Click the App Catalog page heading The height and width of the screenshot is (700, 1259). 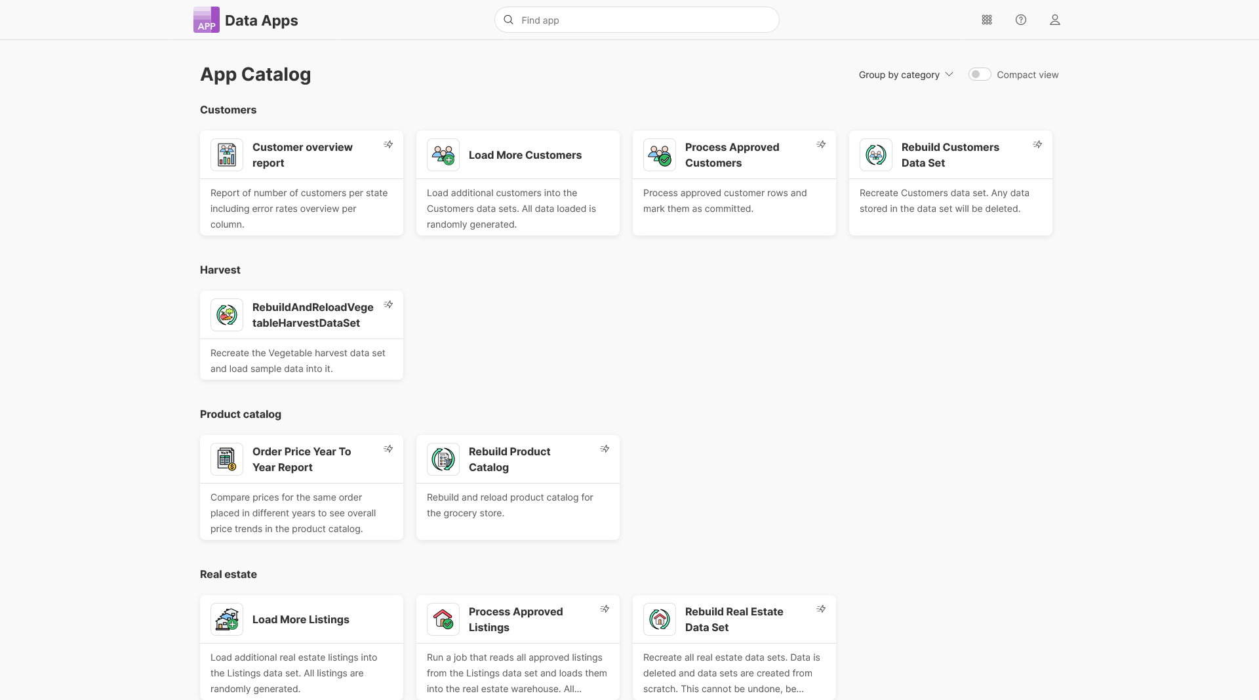click(x=256, y=74)
